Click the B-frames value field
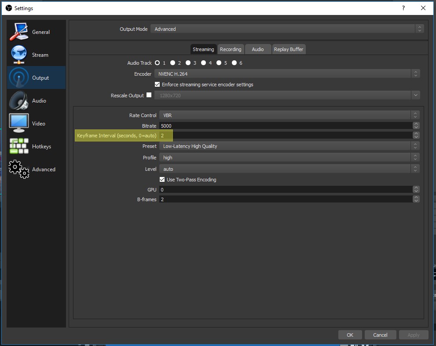436x346 pixels. pos(286,199)
